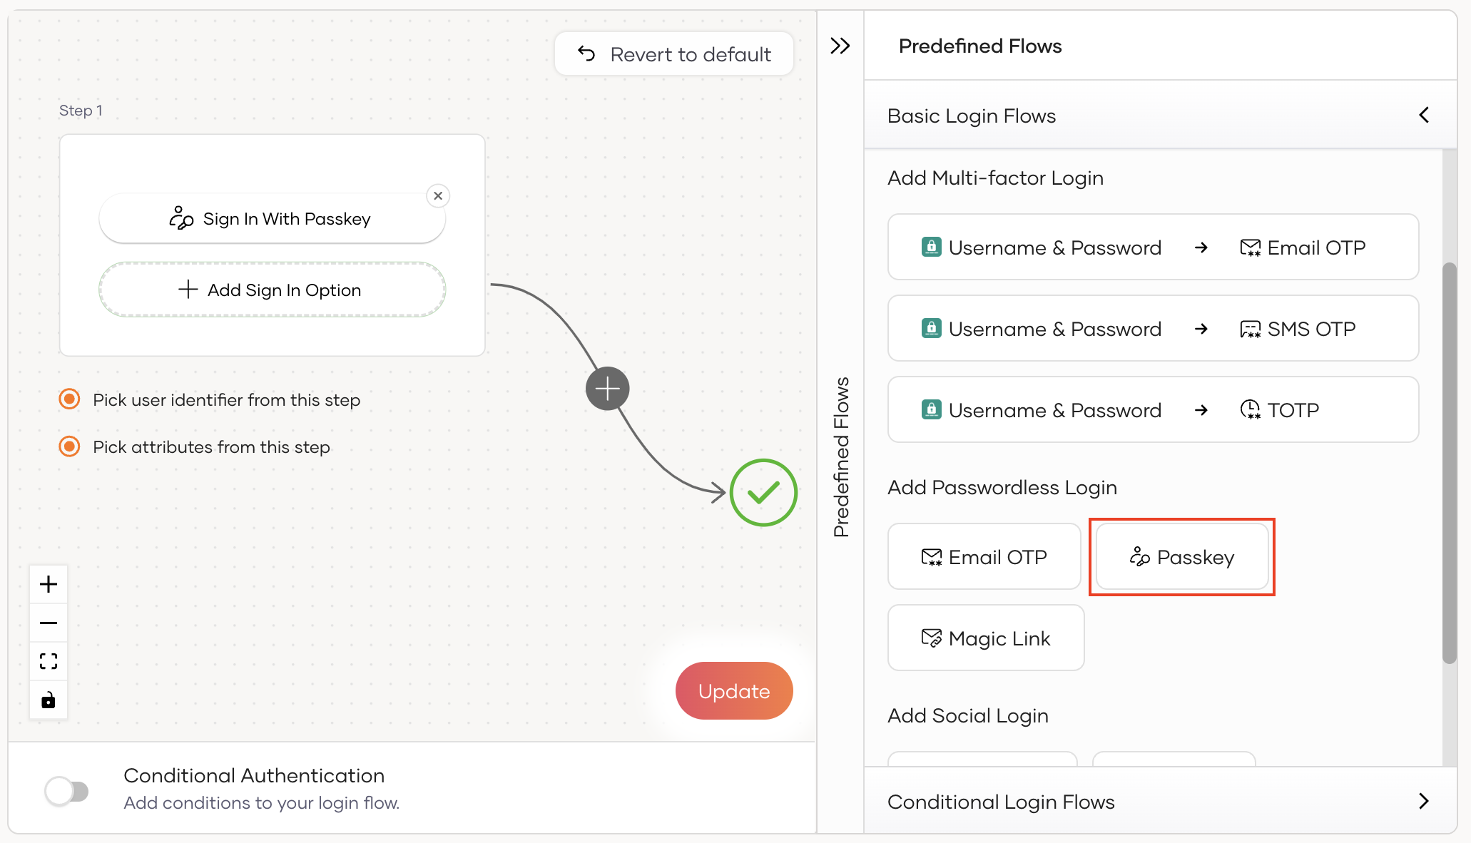Screen dimensions: 1471x843
Task: Click the arrow in the Email OTP flow row
Action: click(x=1201, y=247)
